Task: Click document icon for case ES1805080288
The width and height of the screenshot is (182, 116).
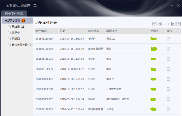Action: coord(168,89)
